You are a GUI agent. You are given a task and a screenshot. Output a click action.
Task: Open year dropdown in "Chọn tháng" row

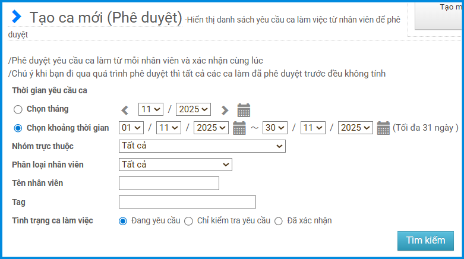193,109
